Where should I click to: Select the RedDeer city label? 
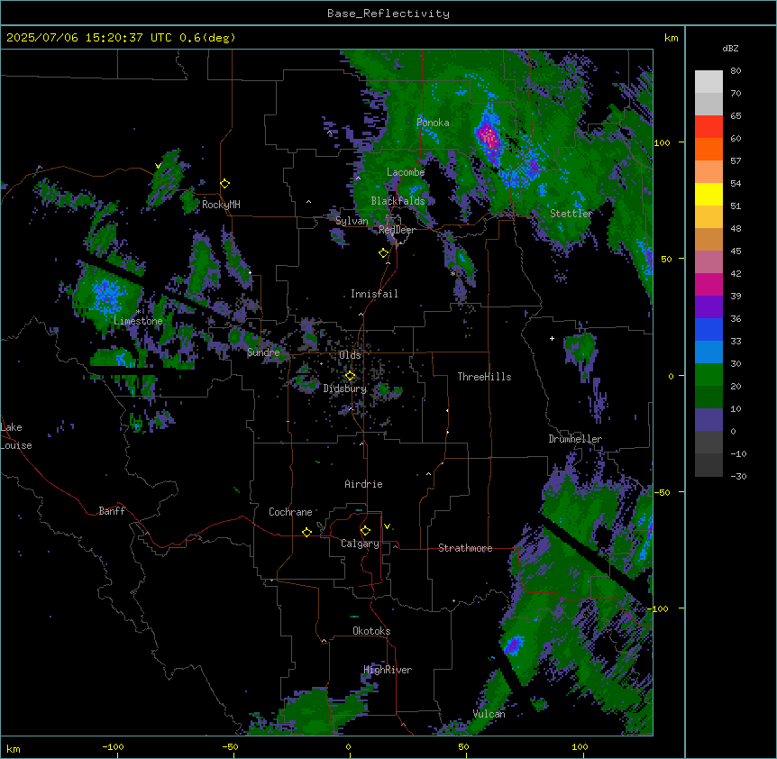point(397,230)
